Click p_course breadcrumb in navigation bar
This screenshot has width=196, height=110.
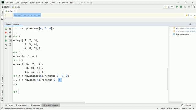[x=6, y=7]
